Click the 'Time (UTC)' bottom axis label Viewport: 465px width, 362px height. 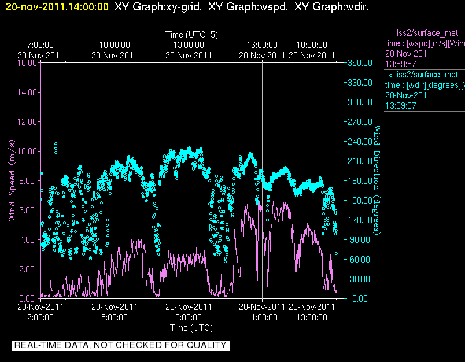click(191, 328)
